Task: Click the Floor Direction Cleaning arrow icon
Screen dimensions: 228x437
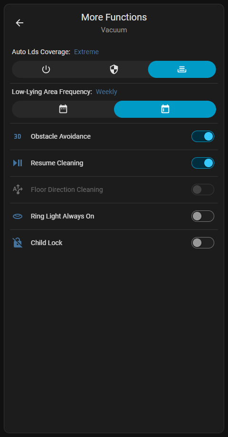Action: [x=18, y=190]
